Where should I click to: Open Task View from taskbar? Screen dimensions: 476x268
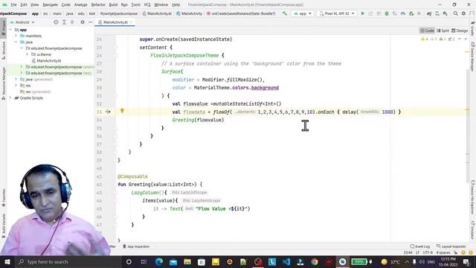(x=144, y=261)
